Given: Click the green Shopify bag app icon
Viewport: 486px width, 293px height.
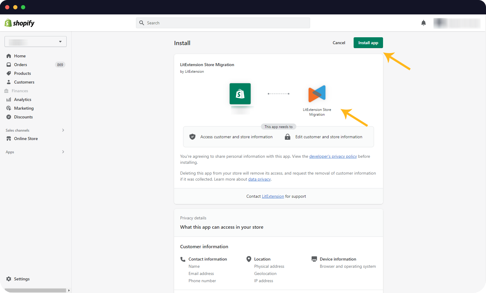Looking at the screenshot, I should point(240,94).
